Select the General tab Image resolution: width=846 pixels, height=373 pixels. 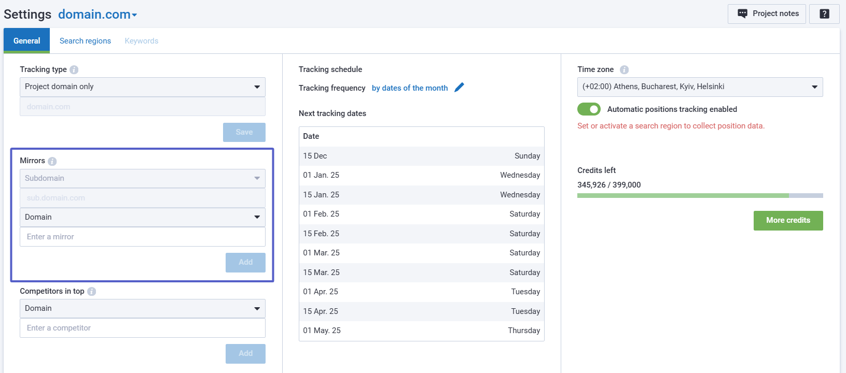(26, 41)
